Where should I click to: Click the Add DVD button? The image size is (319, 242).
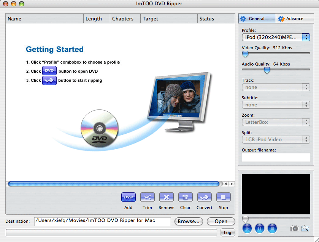point(128,197)
